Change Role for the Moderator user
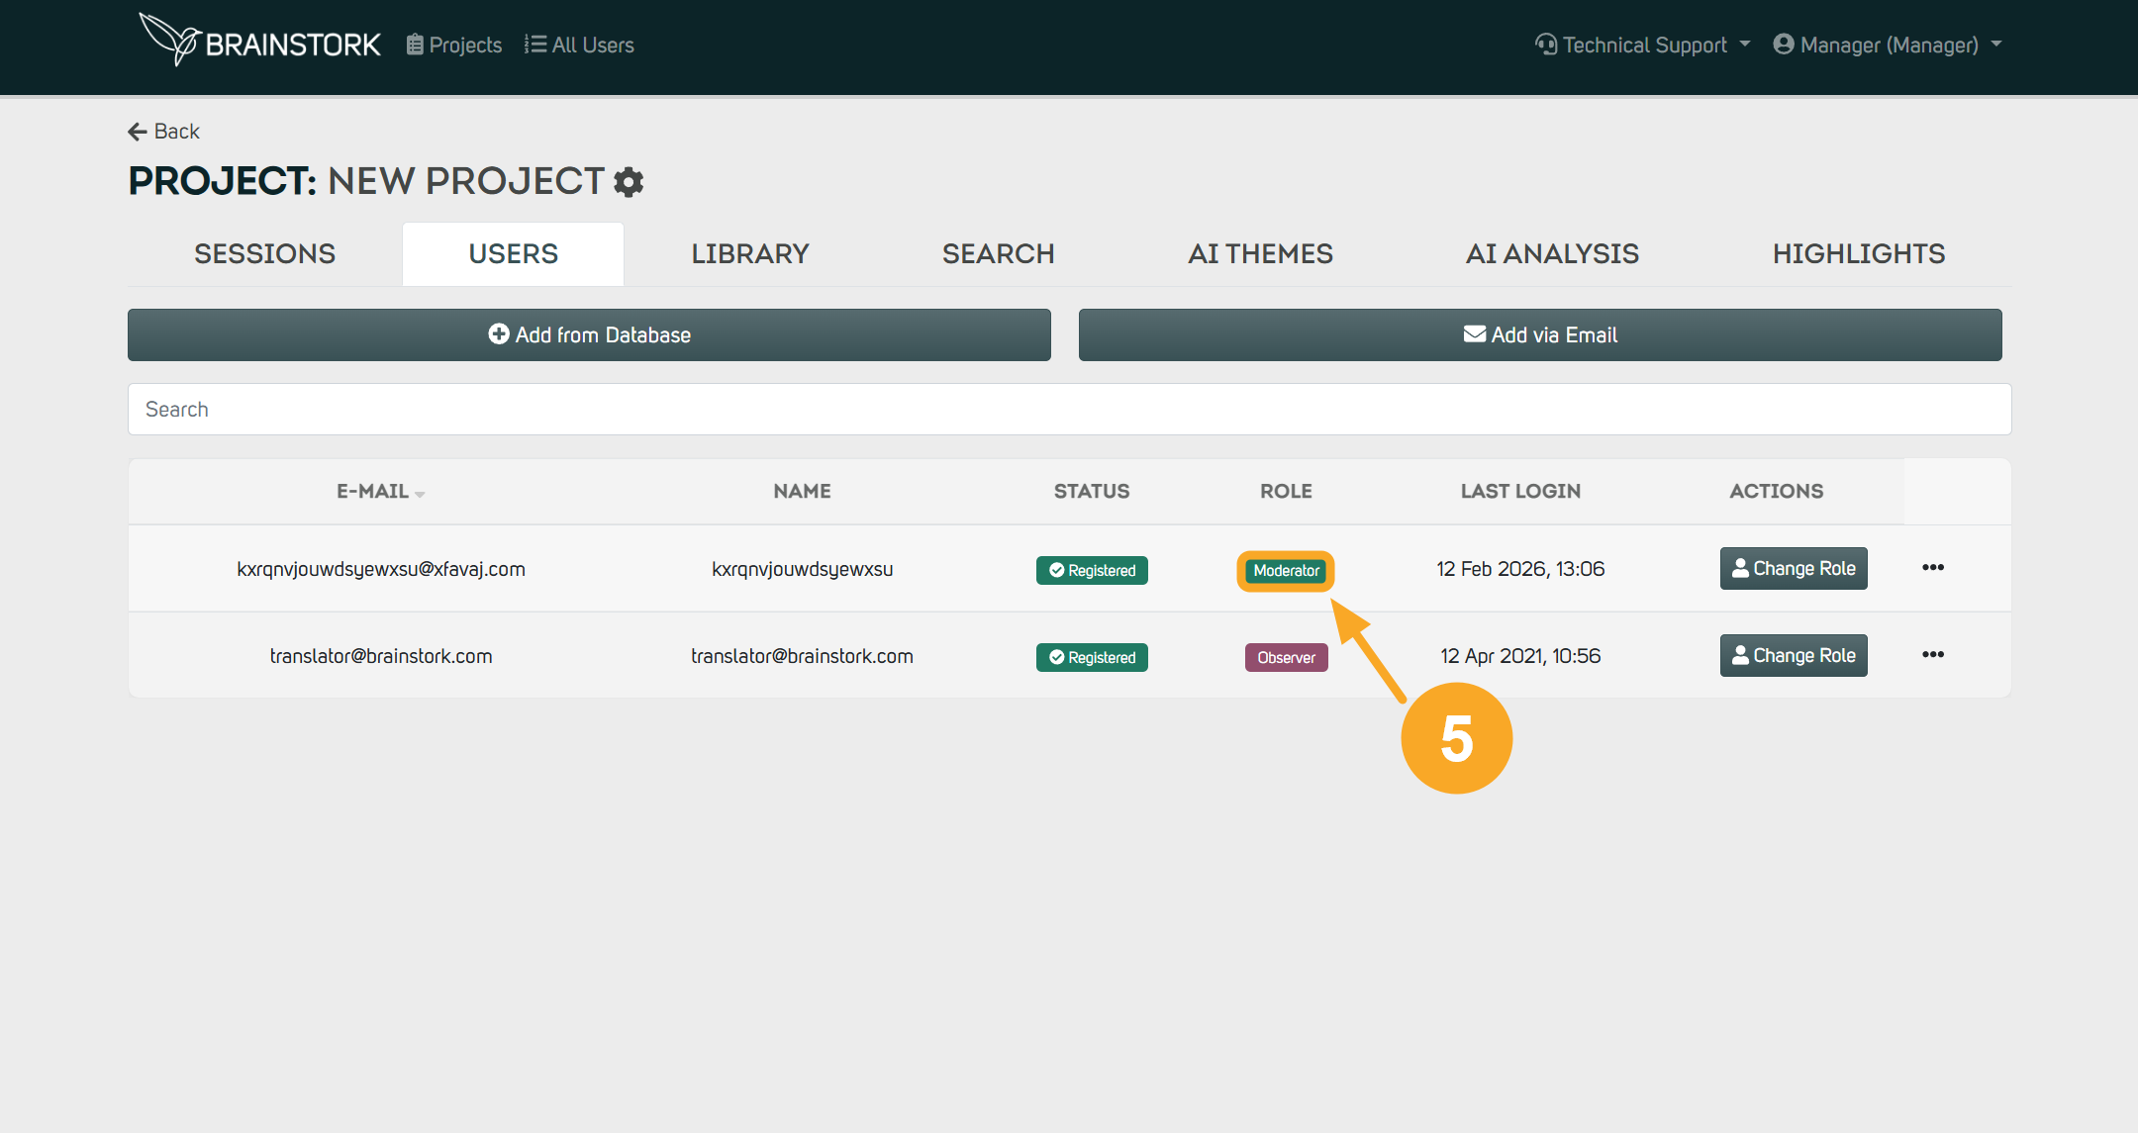 click(x=1794, y=569)
